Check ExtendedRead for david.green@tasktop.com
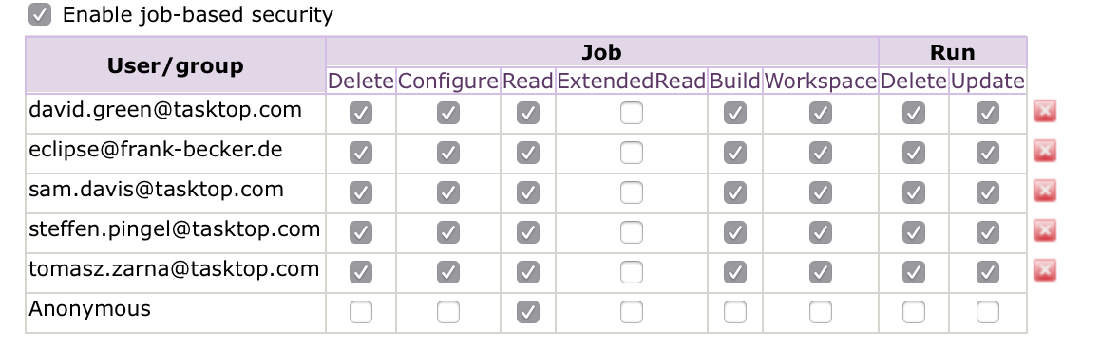Viewport: 1100px width, 347px height. (632, 113)
